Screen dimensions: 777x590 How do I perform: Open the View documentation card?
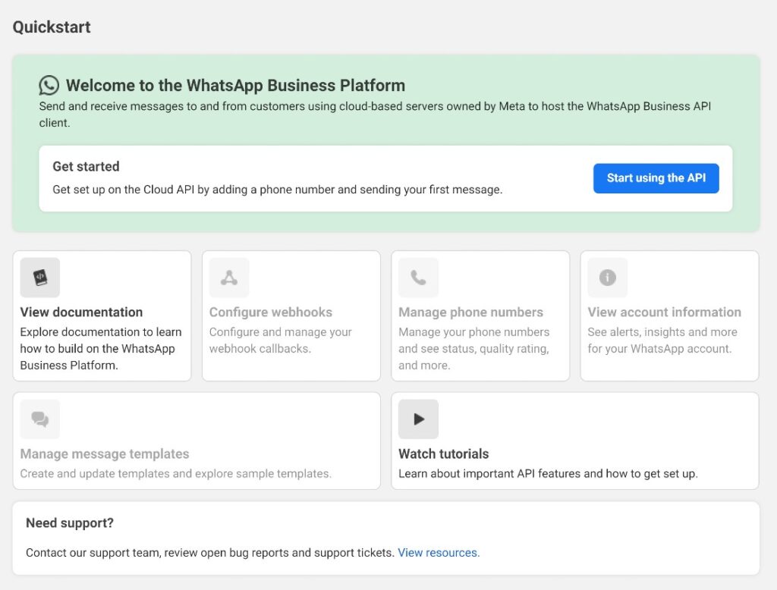[102, 315]
